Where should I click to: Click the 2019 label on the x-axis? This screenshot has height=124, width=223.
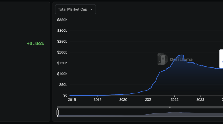click(97, 99)
